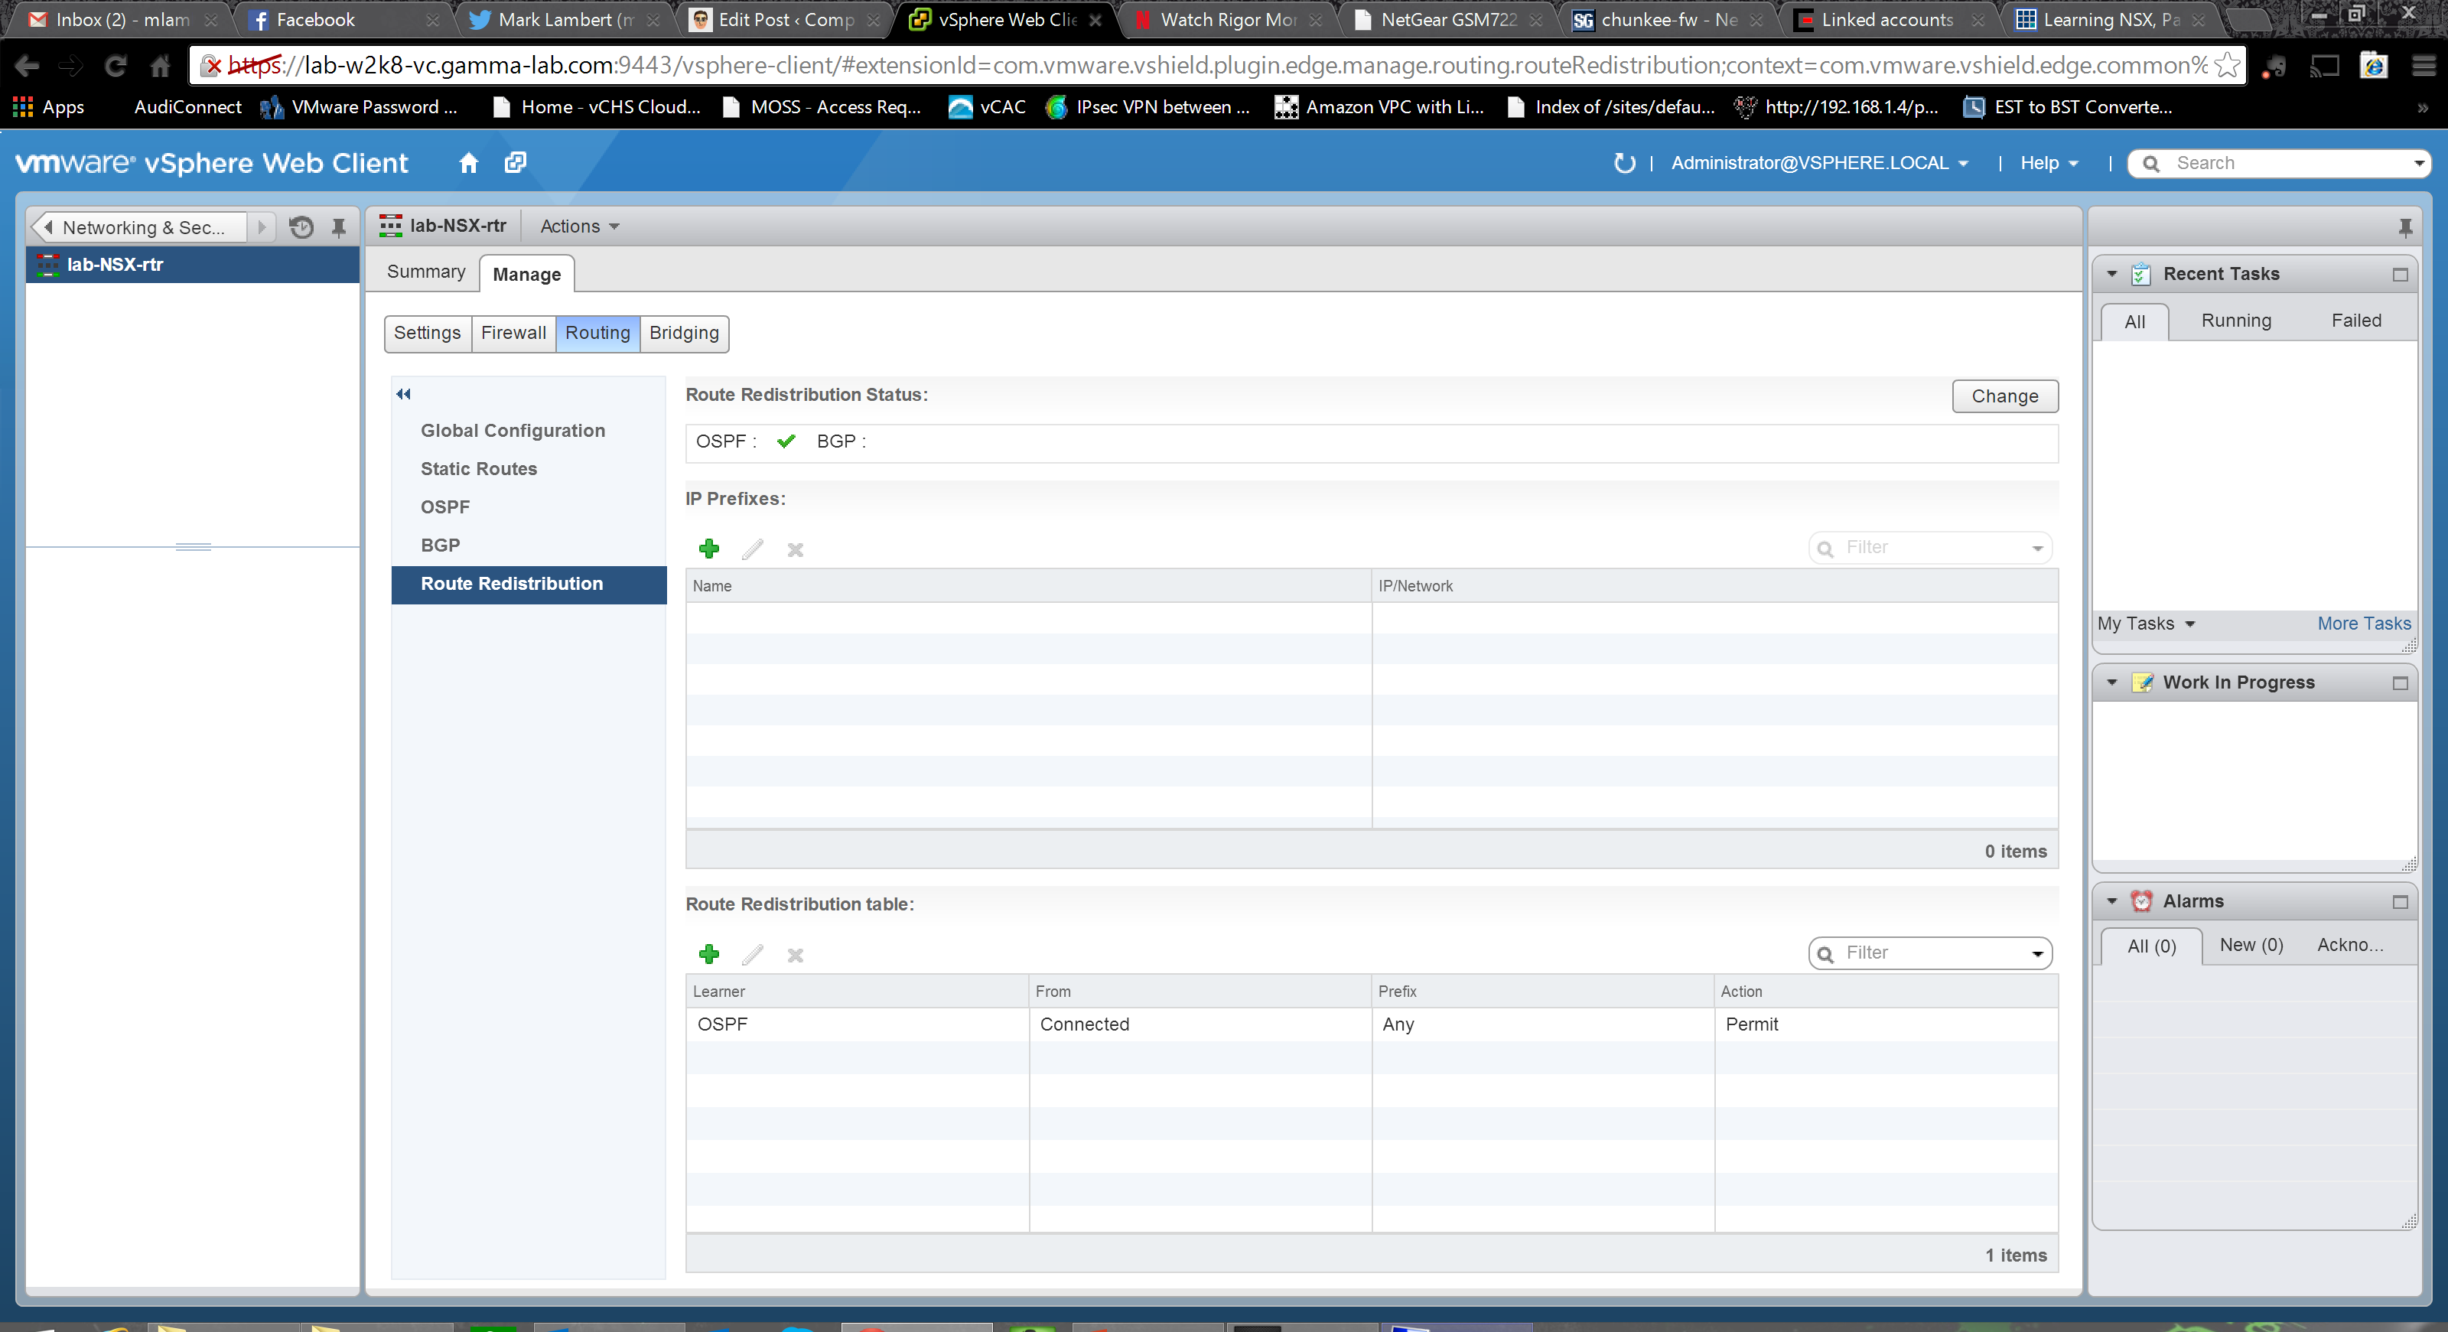This screenshot has height=1332, width=2448.
Task: Add a new IP prefix with green plus
Action: point(709,549)
